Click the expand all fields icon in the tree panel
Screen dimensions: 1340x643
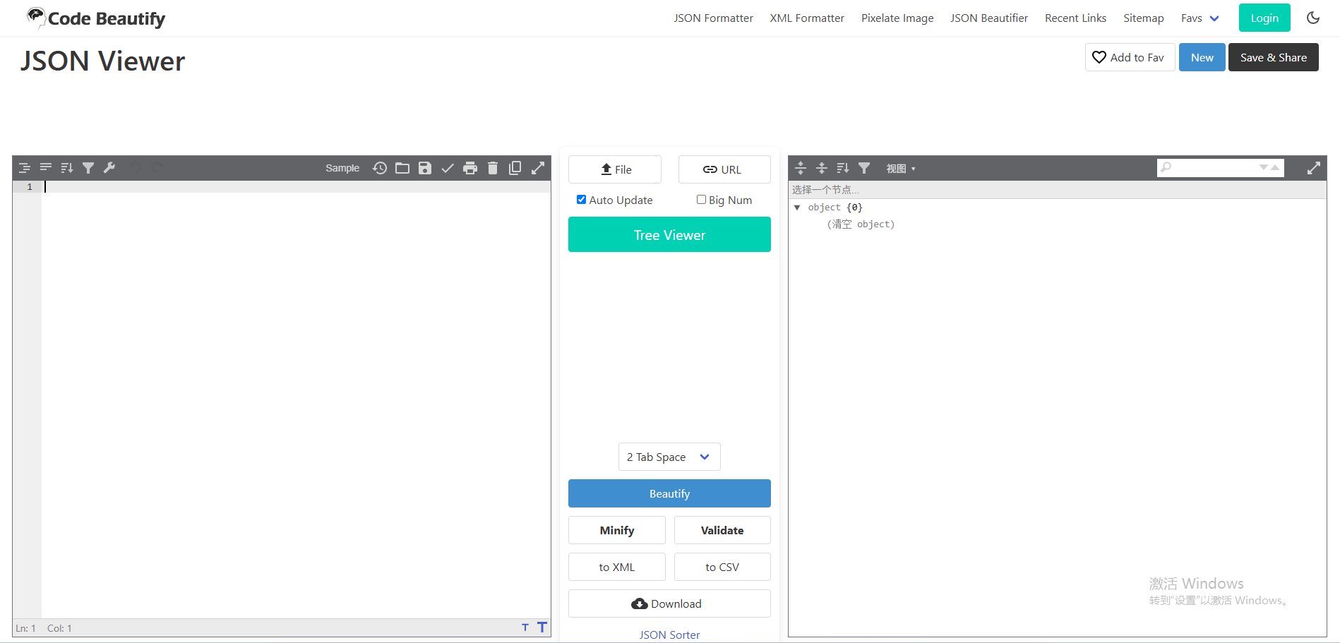(x=801, y=168)
